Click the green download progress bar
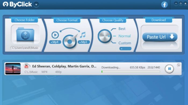Image resolution: width=188 pixels, height=105 pixels. [131, 72]
